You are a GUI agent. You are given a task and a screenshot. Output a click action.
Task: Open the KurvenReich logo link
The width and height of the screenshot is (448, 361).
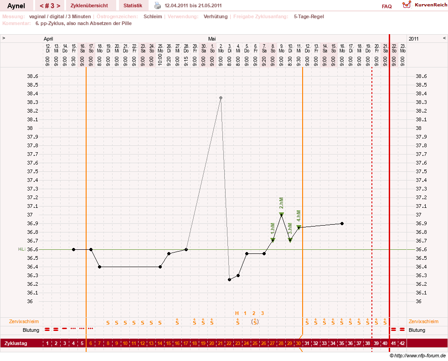point(425,5)
